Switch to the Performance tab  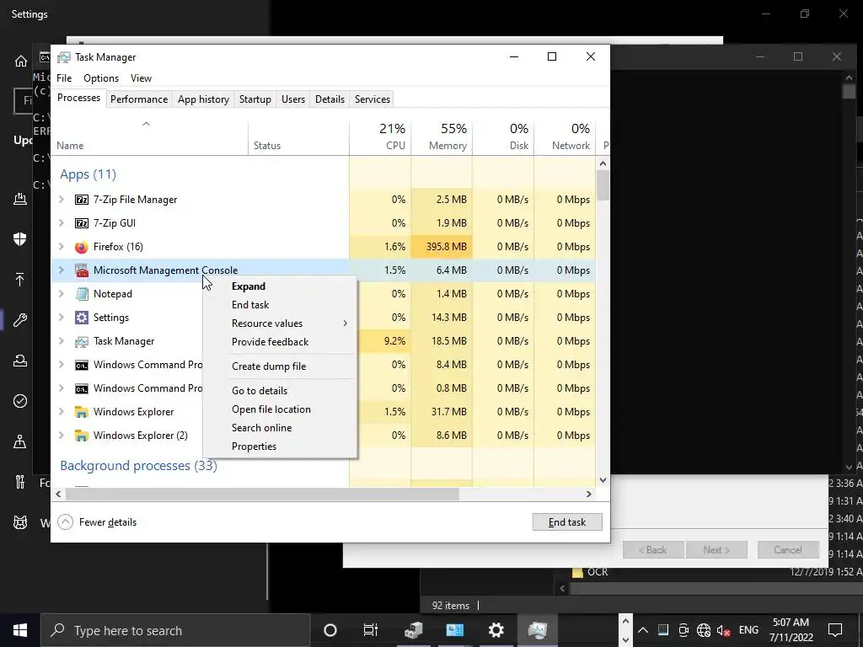click(x=139, y=99)
